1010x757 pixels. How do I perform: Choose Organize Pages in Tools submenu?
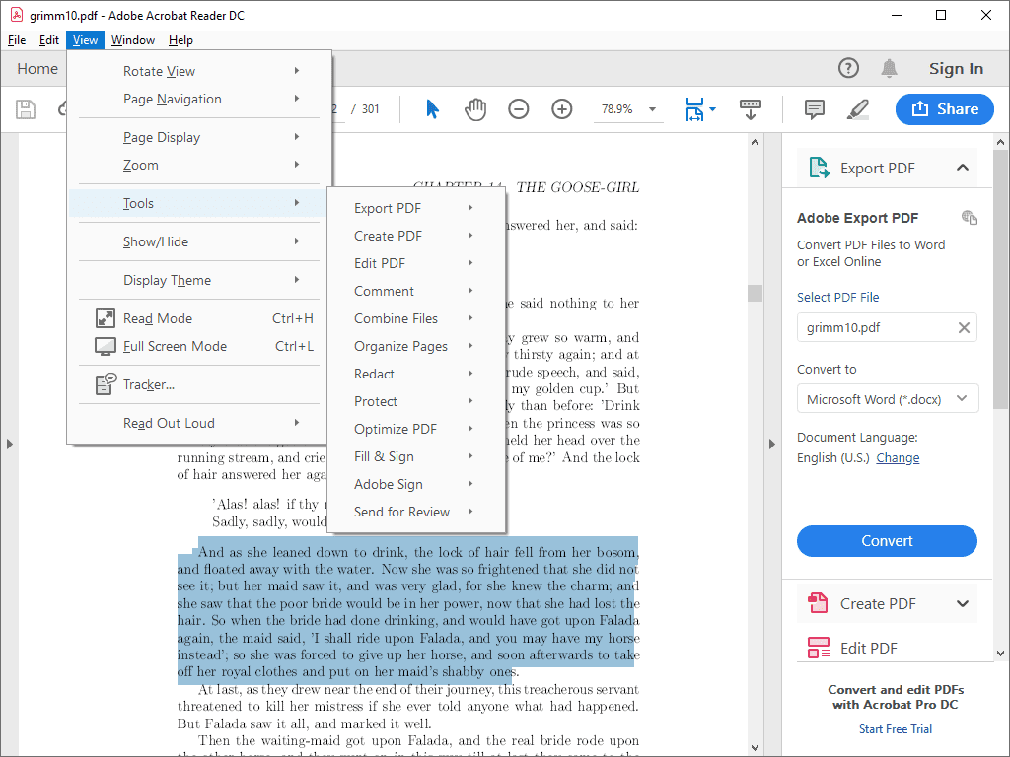pyautogui.click(x=416, y=346)
